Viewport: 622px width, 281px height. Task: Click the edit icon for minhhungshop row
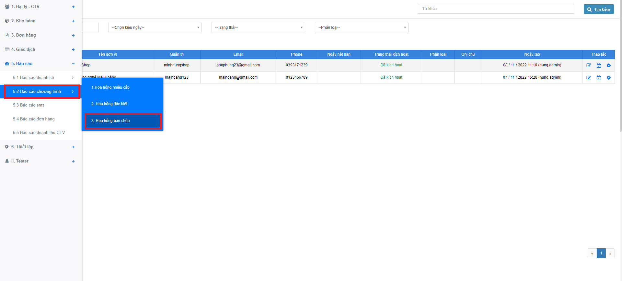pyautogui.click(x=589, y=65)
